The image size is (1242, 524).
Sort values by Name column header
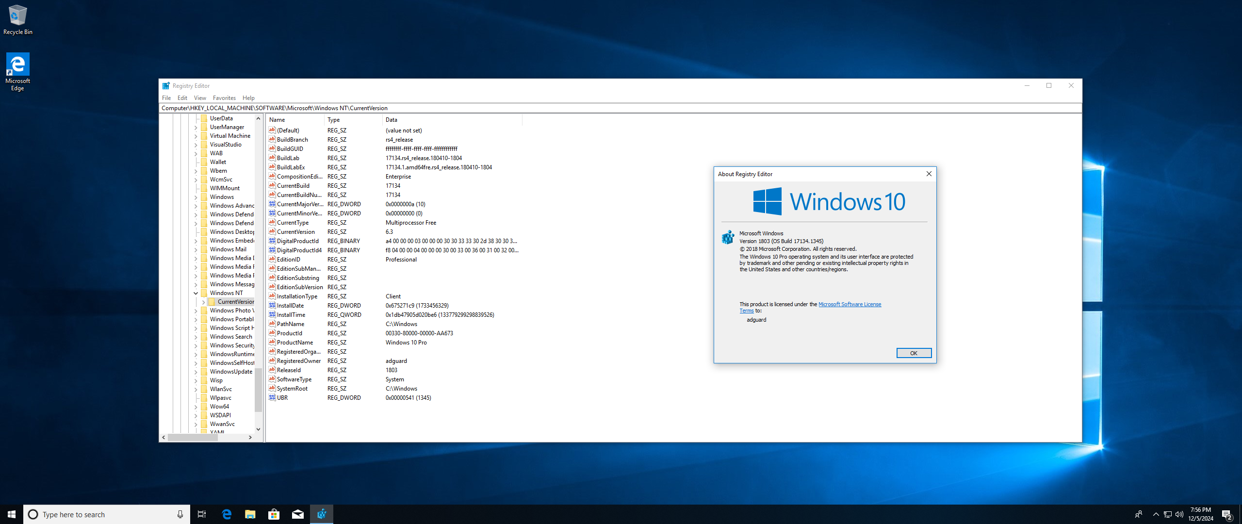tap(295, 120)
